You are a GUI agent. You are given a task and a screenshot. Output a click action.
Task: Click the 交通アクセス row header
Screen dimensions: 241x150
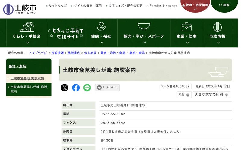[79, 148]
